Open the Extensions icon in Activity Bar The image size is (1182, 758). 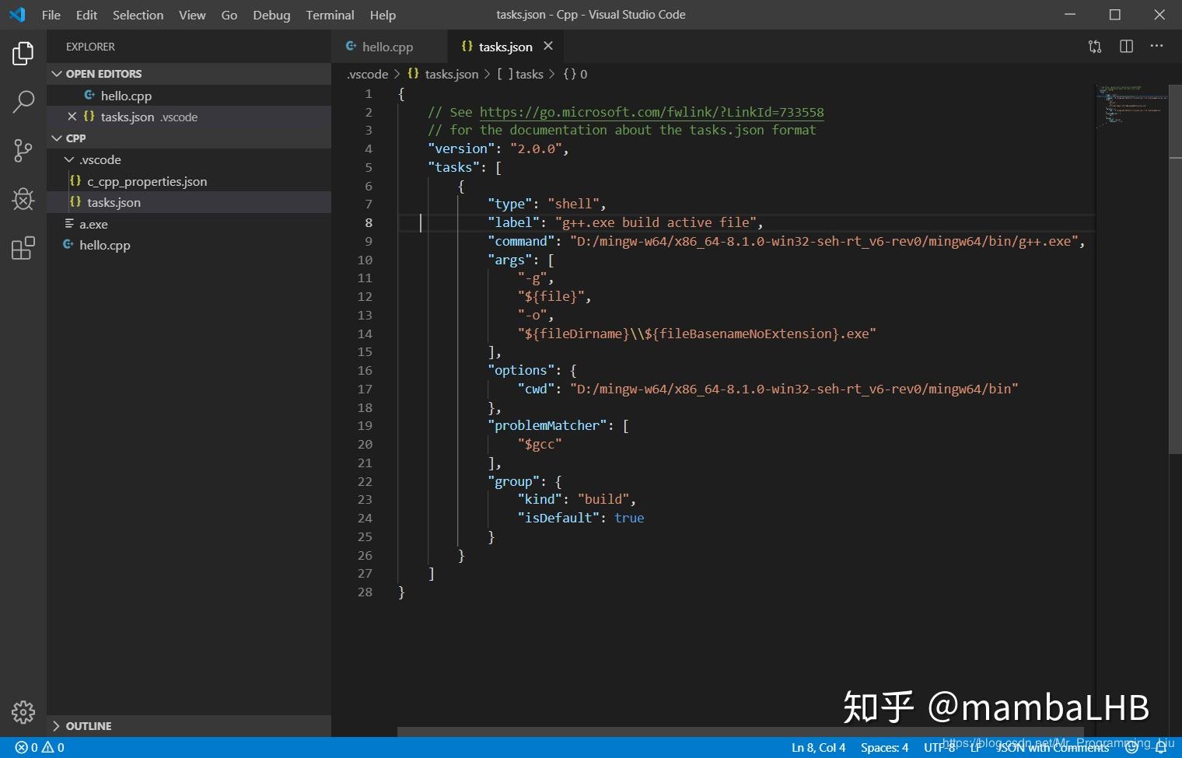(23, 247)
